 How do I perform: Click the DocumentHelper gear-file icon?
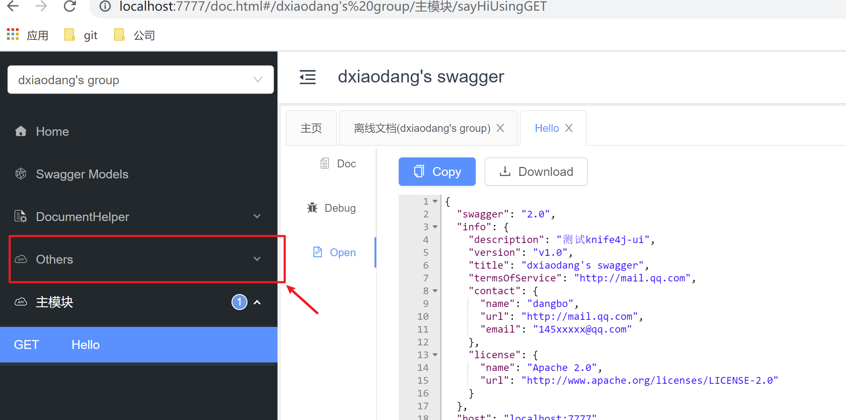[x=21, y=216]
